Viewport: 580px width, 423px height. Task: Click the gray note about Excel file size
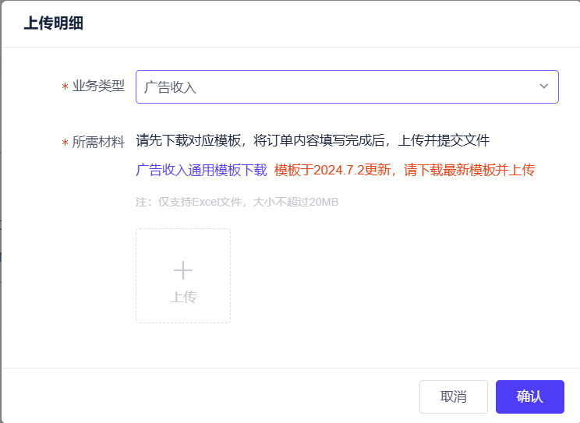(x=236, y=202)
